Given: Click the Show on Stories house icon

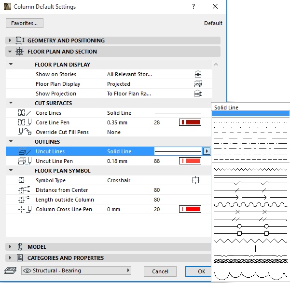Looking at the screenshot, I should click(198, 74).
